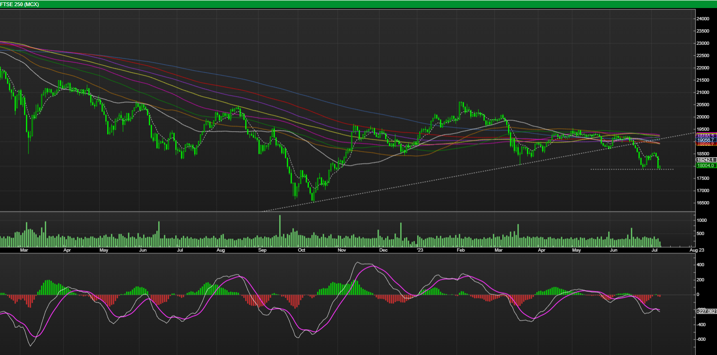Image resolution: width=717 pixels, height=355 pixels.
Task: Click the "24000" price axis label
Action: point(703,19)
